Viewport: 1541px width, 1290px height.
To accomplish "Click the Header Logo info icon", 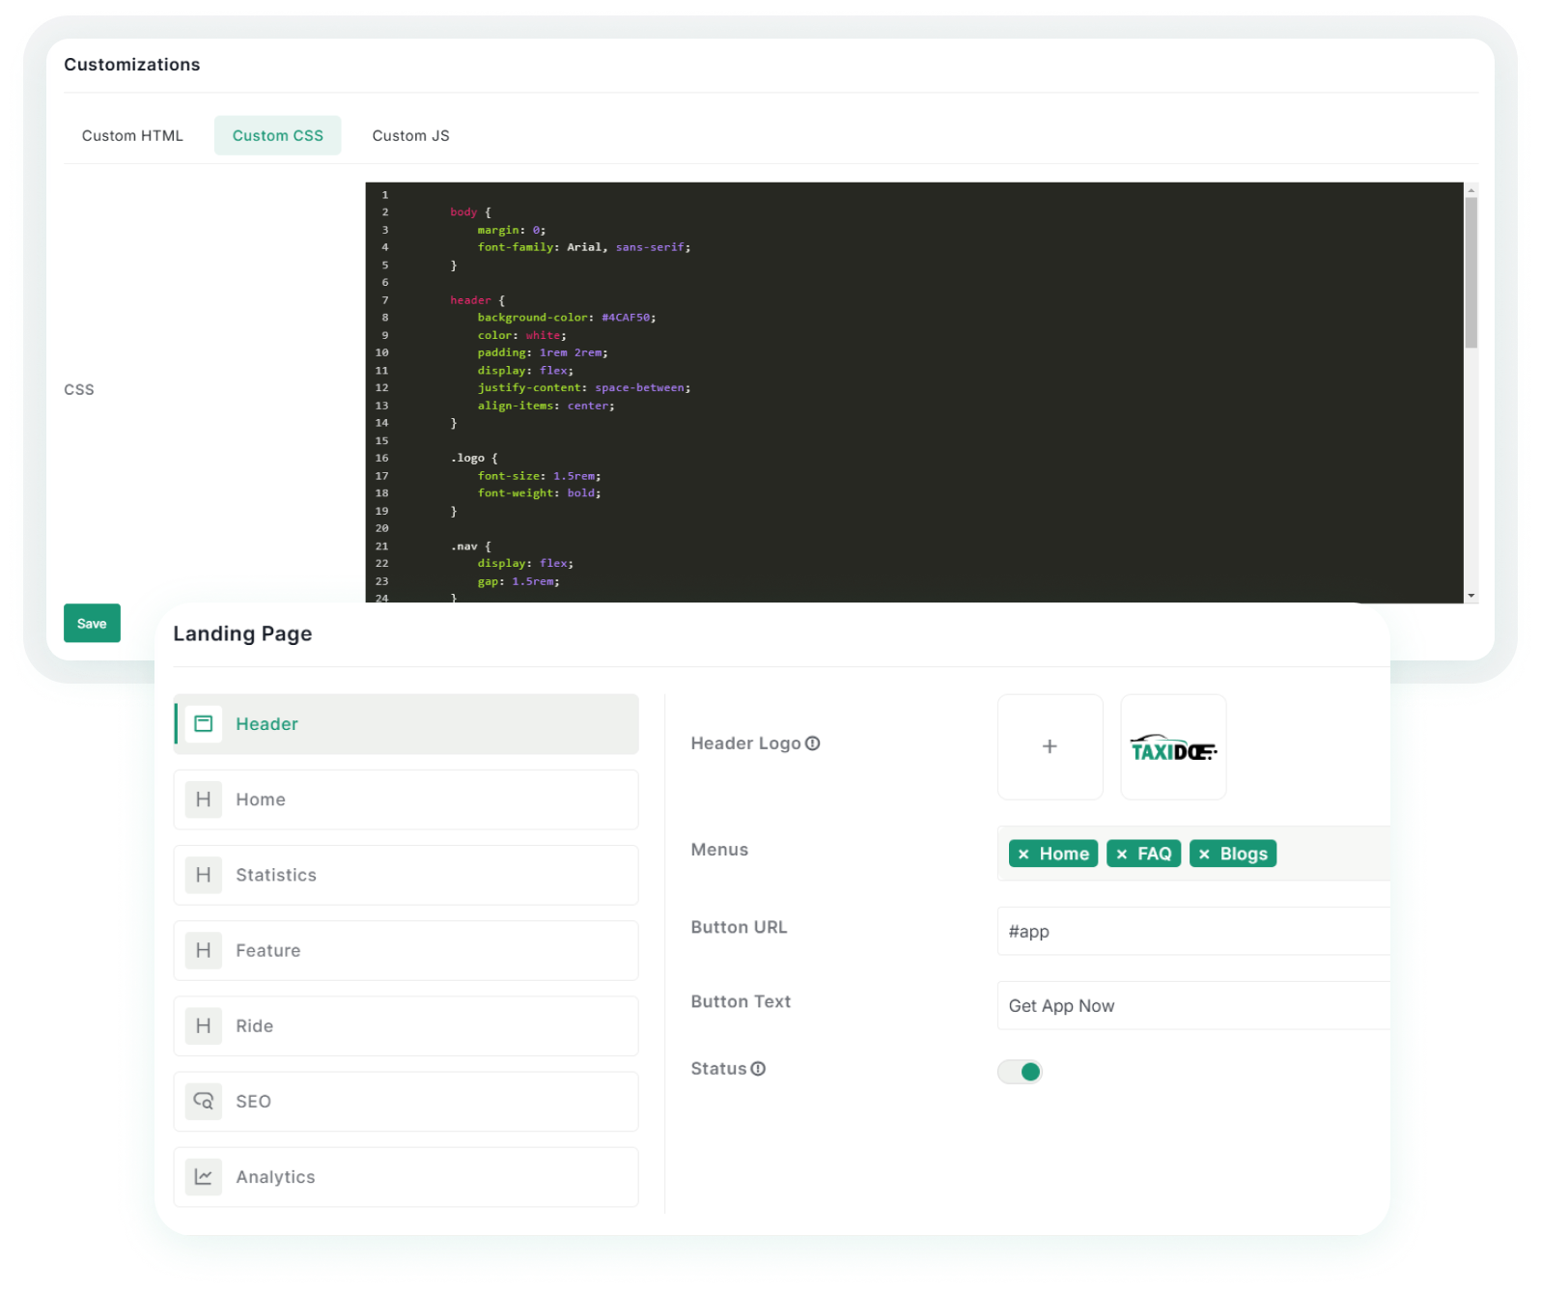I will [x=813, y=743].
